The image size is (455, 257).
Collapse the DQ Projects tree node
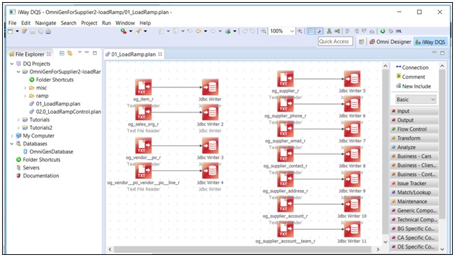(12, 64)
